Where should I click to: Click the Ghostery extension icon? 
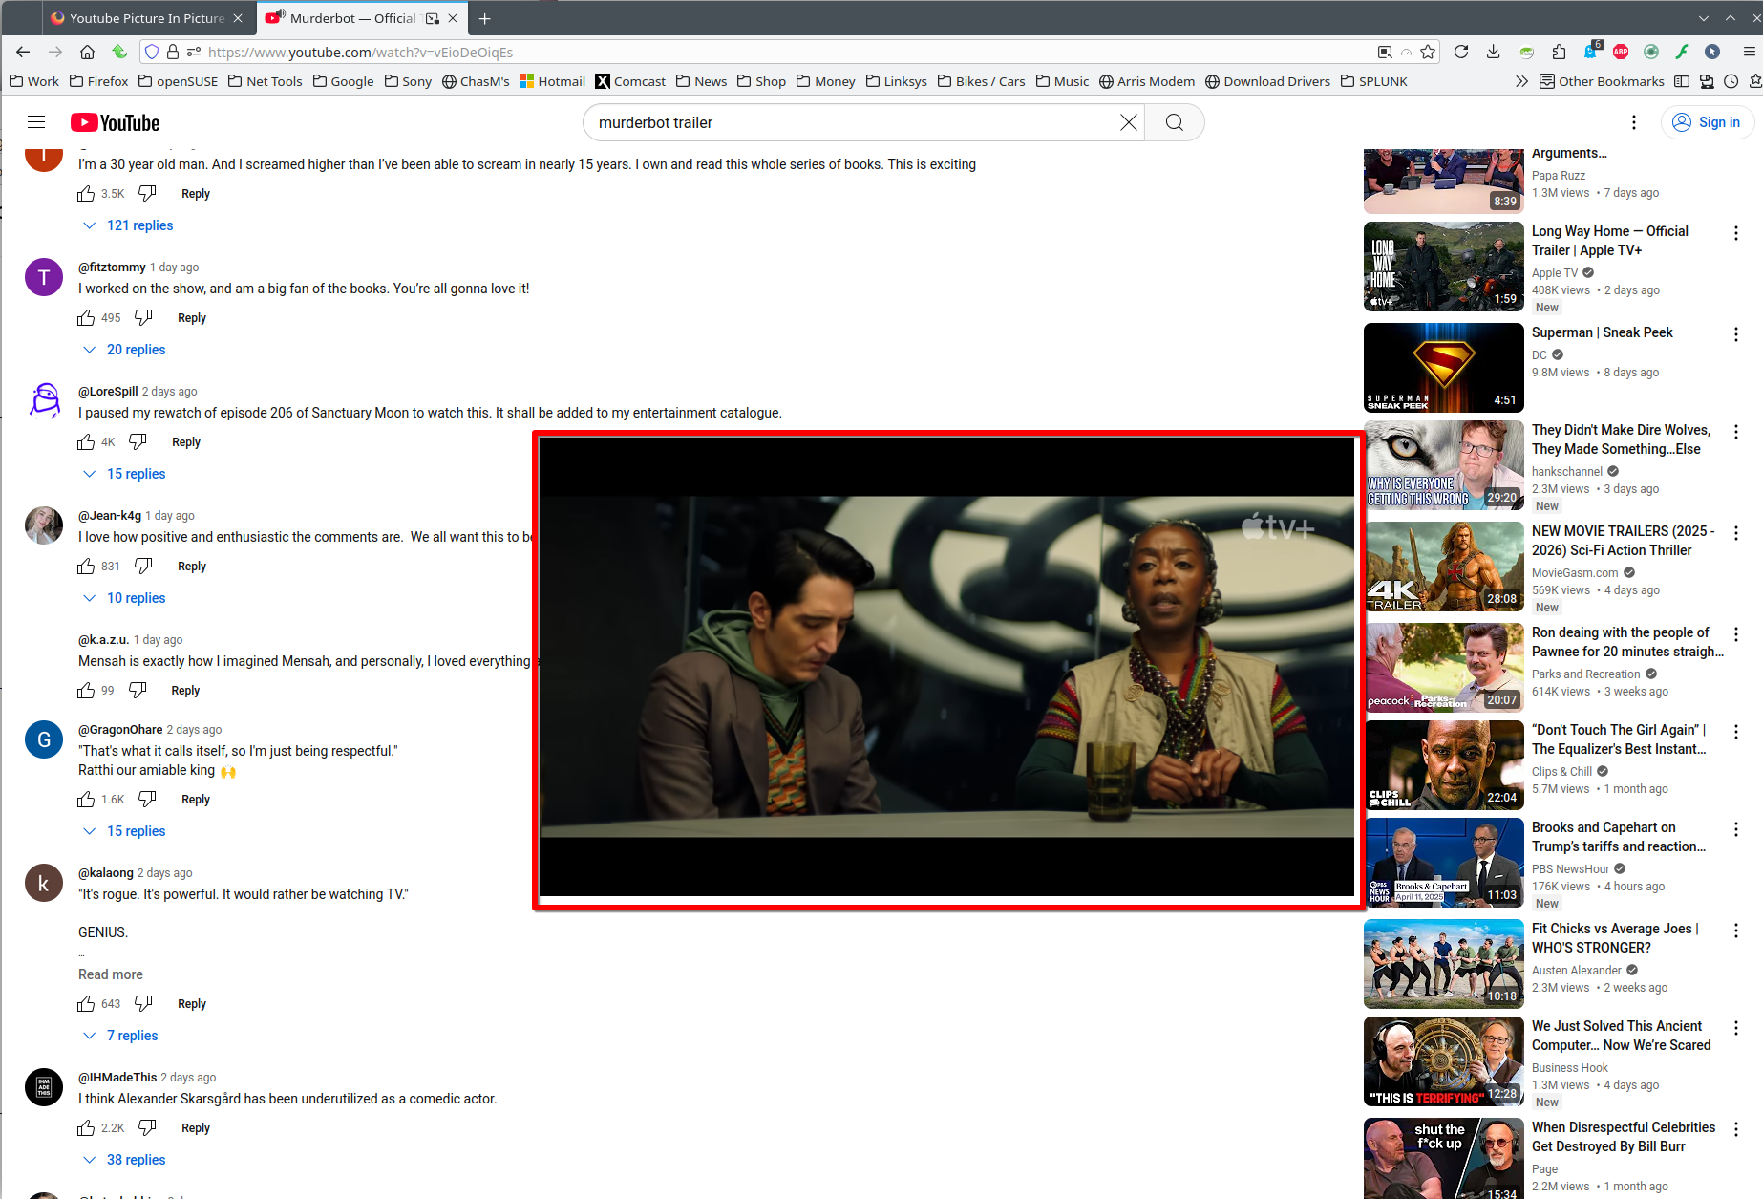(x=1590, y=52)
